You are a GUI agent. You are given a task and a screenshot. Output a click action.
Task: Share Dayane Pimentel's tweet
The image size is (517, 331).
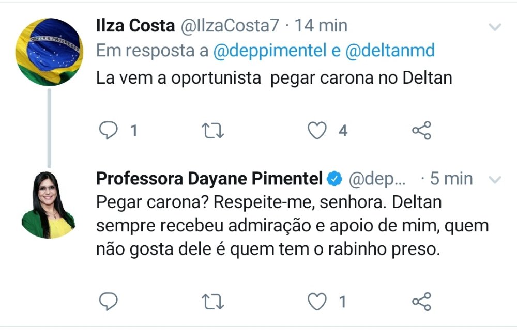tap(421, 301)
